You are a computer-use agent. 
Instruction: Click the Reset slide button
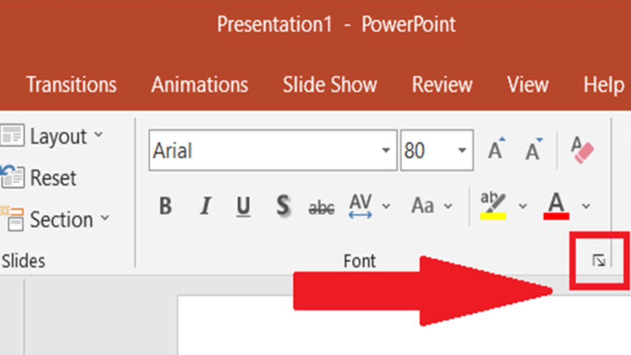tap(53, 178)
